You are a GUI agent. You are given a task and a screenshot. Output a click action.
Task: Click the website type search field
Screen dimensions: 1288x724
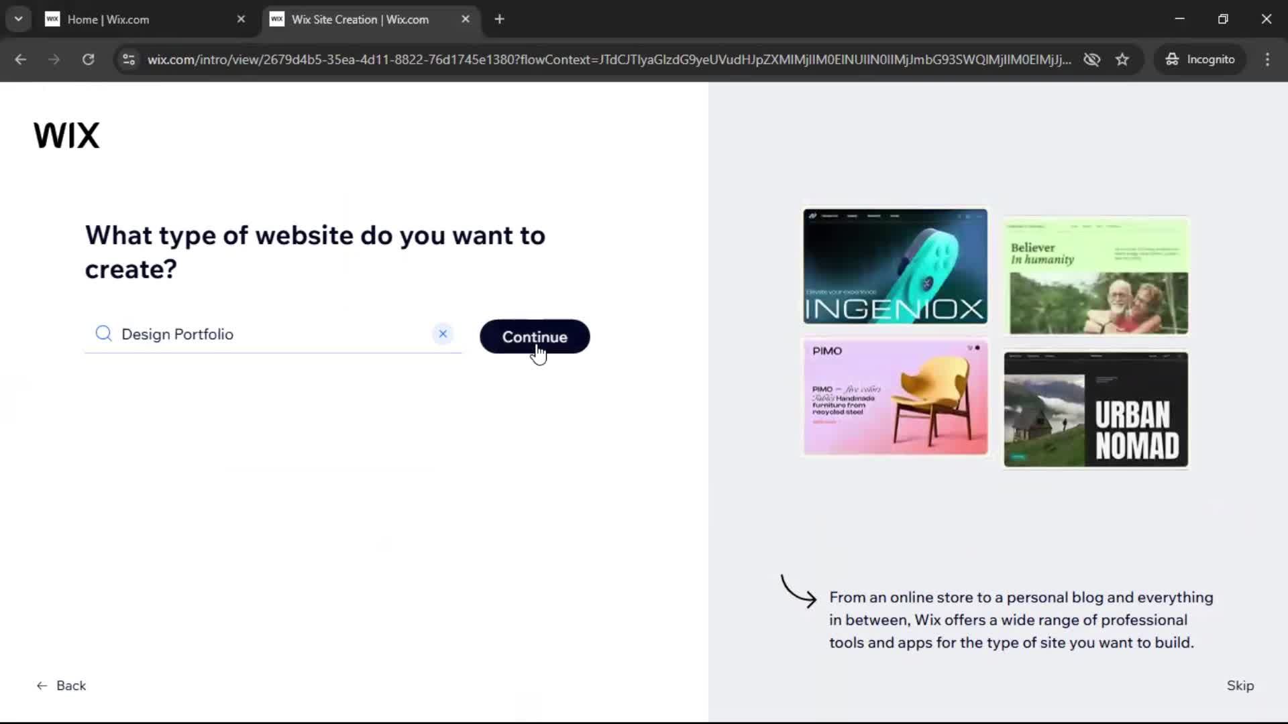coord(273,334)
